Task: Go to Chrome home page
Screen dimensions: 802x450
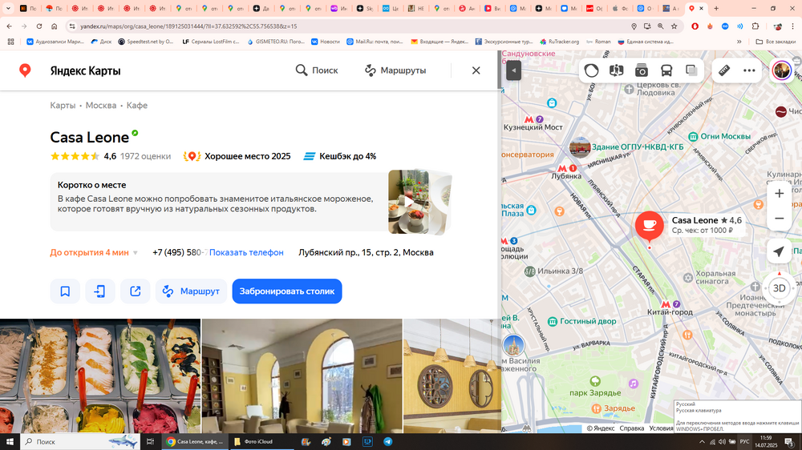Action: [x=55, y=26]
